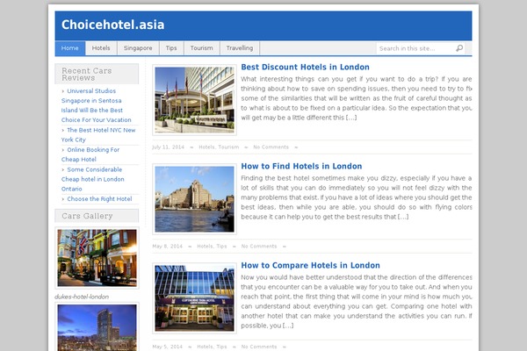The width and height of the screenshot is (527, 351).
Task: Switch to the Travelling menu tab
Action: [x=240, y=48]
